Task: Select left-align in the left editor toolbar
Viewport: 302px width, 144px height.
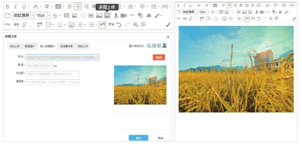Action: tap(70, 7)
